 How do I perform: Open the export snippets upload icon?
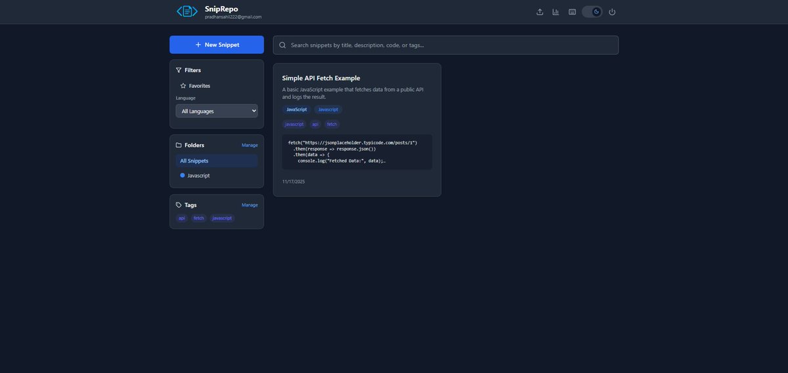point(540,12)
